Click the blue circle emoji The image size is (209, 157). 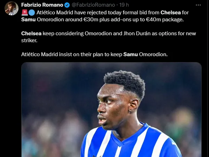[32, 13]
